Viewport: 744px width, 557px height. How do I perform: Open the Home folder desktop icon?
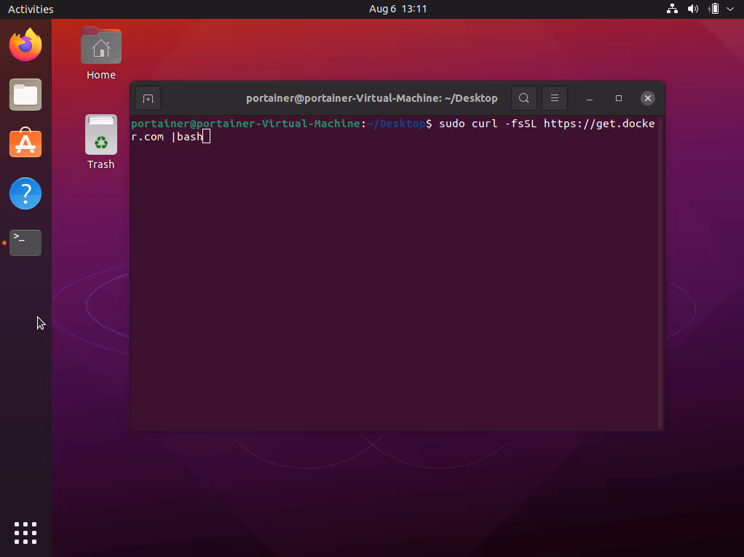click(x=101, y=53)
